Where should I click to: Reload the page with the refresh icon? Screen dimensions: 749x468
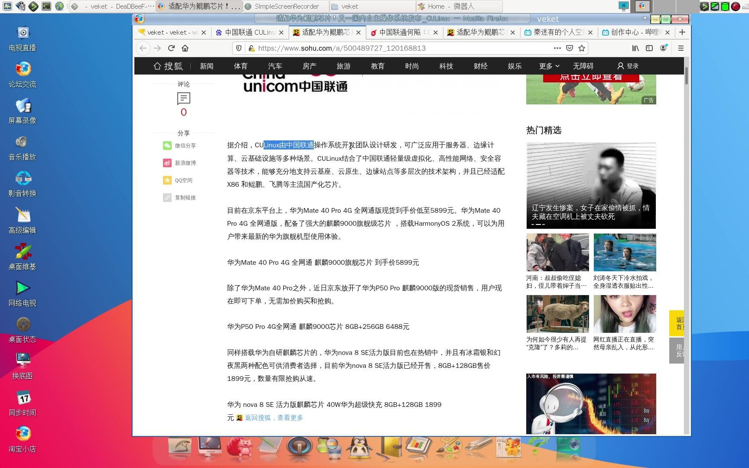click(170, 48)
